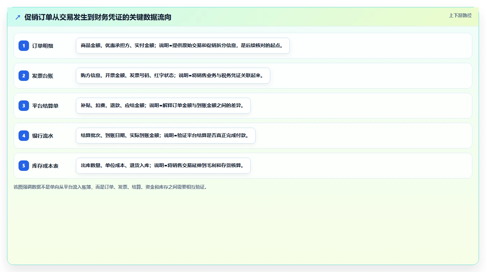This screenshot has height=272, width=486.
Task: Select the title 促销订单从交易发生到财务凭证的关键数据流向
Action: pos(98,17)
